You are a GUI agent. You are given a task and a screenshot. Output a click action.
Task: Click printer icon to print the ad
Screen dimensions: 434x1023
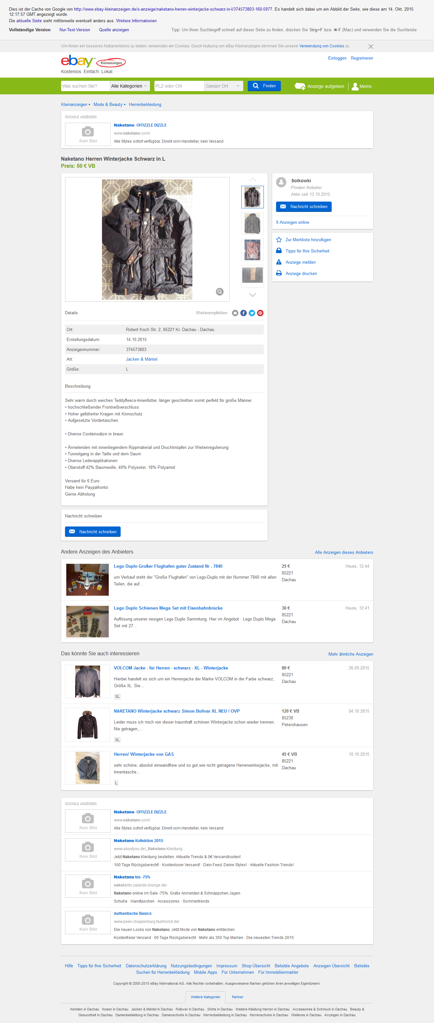(279, 273)
